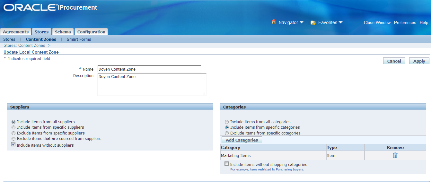Select Include items from specific suppliers

point(13,127)
